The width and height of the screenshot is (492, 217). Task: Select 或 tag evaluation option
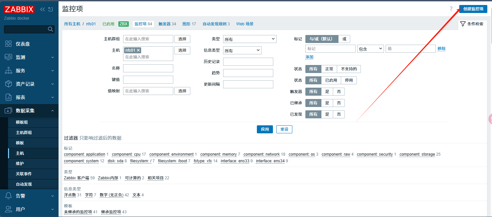click(x=344, y=39)
